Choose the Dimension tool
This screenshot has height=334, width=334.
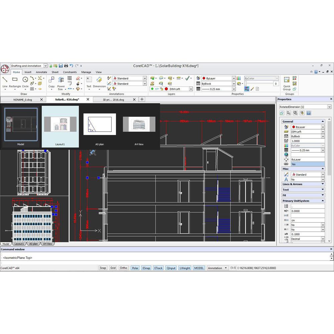pos(99,82)
